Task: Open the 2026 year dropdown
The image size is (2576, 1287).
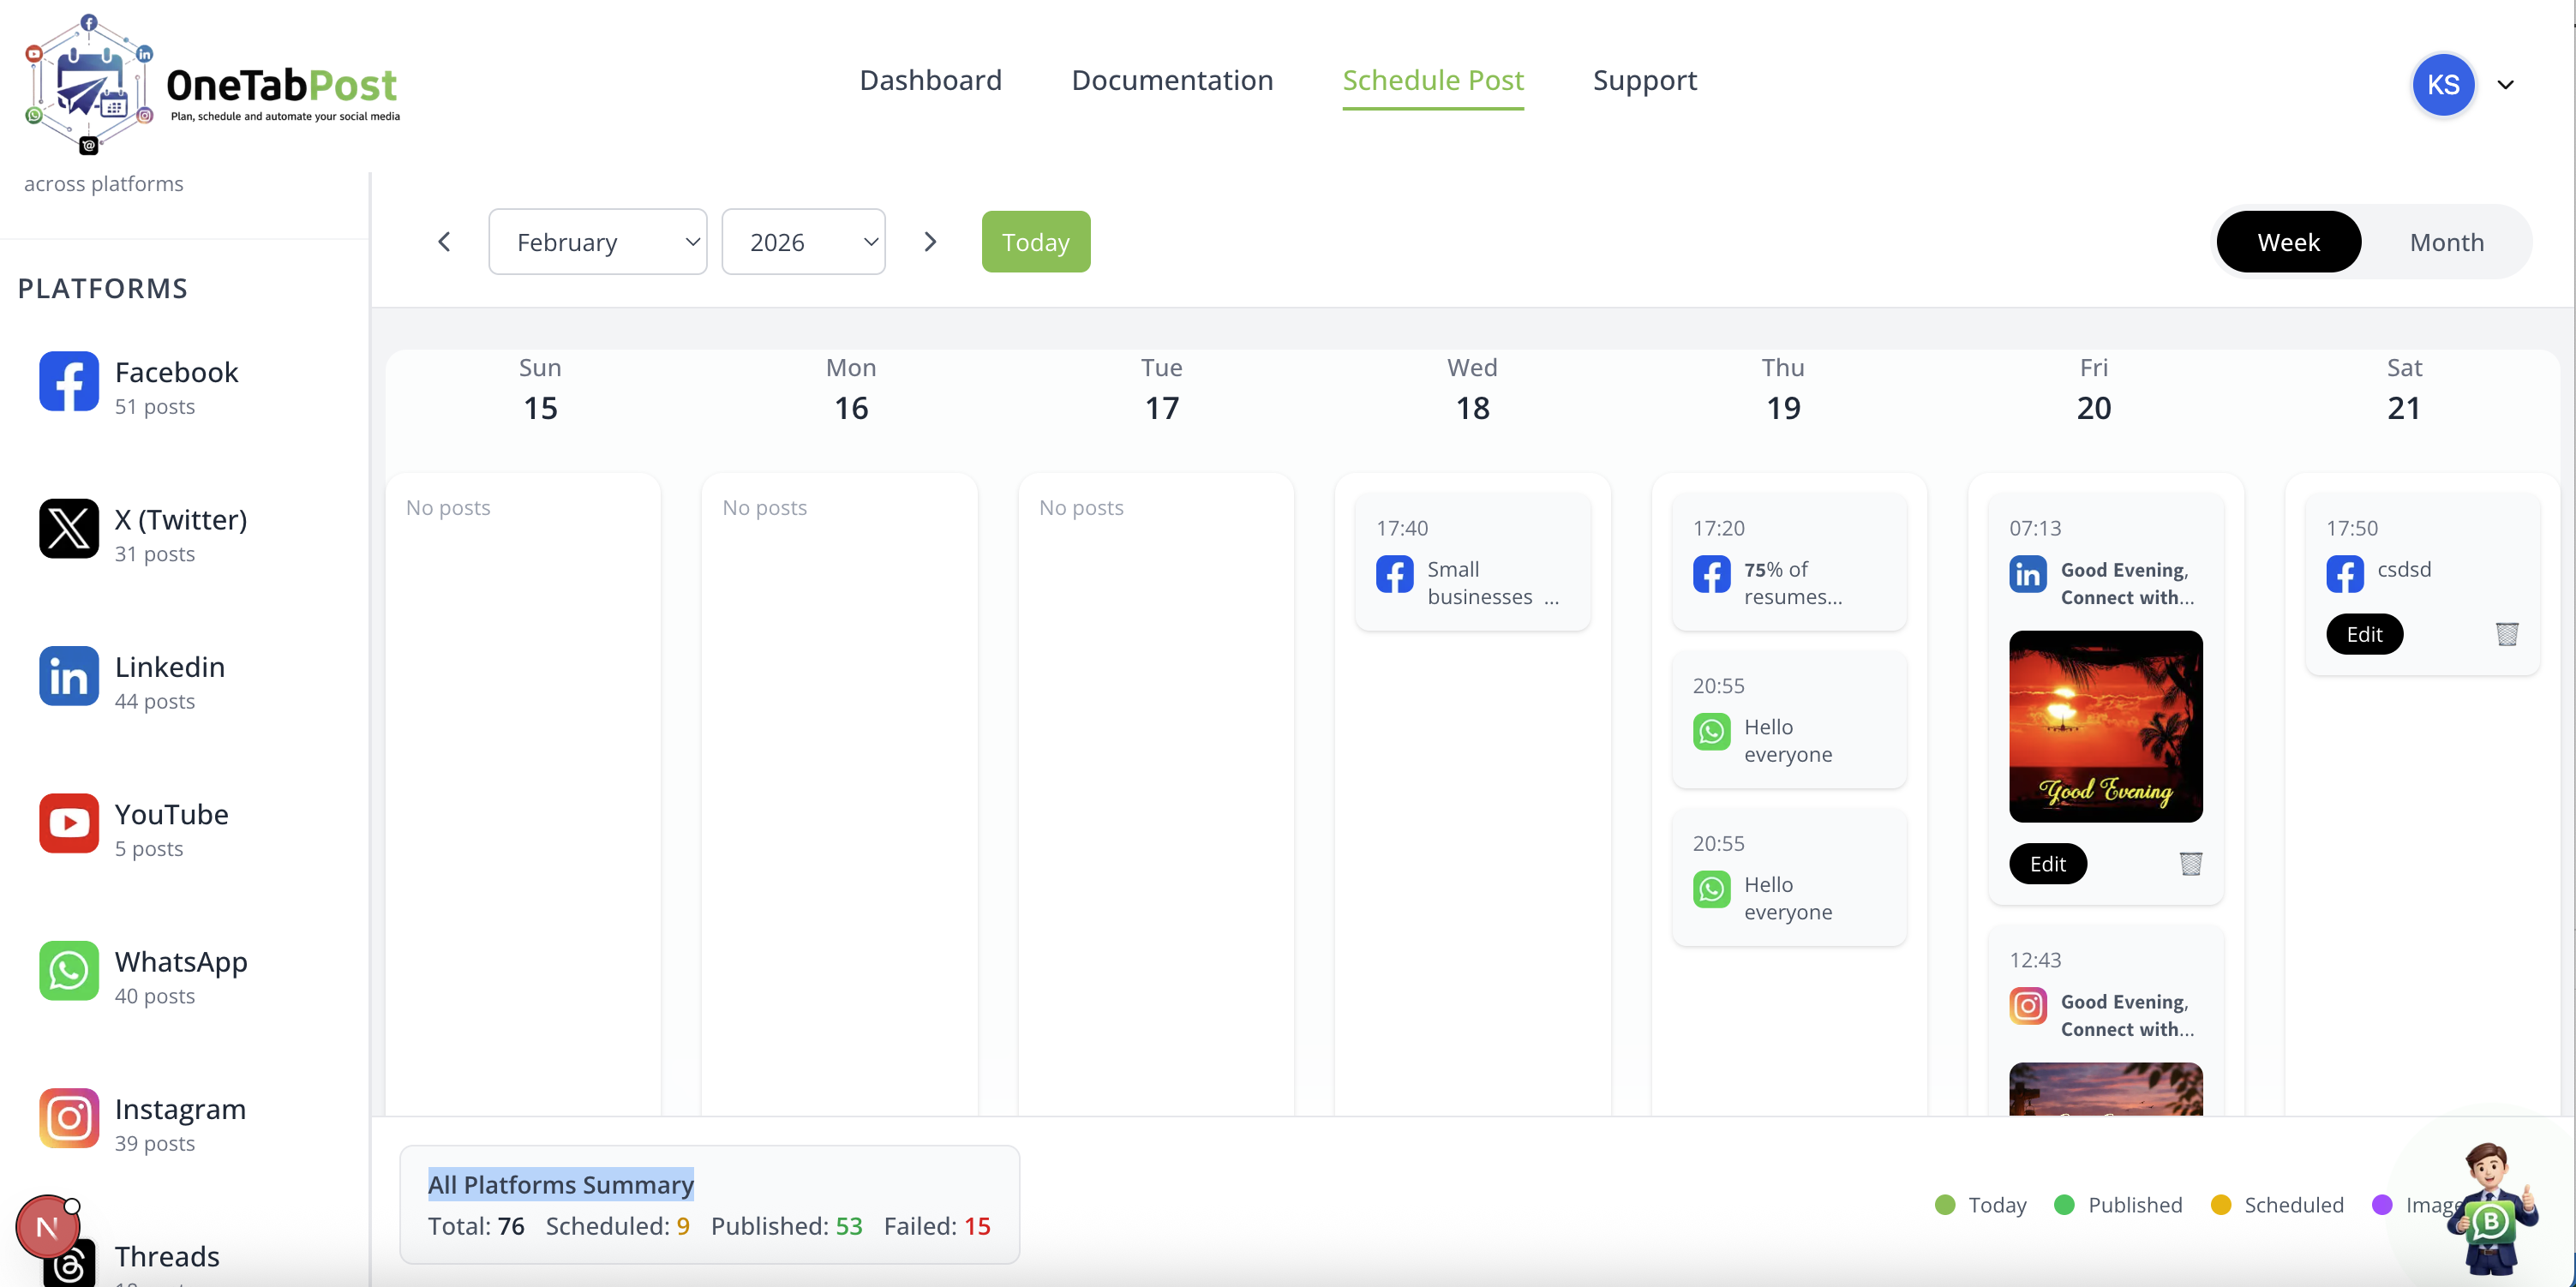Action: pos(803,242)
